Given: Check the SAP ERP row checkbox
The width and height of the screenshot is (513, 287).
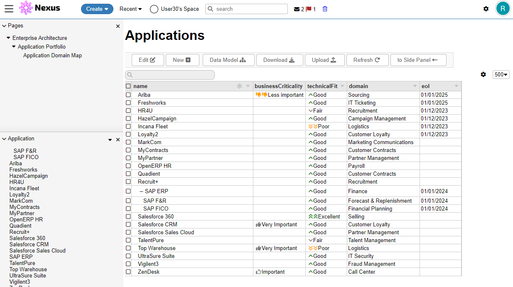Looking at the screenshot, I should (x=128, y=191).
